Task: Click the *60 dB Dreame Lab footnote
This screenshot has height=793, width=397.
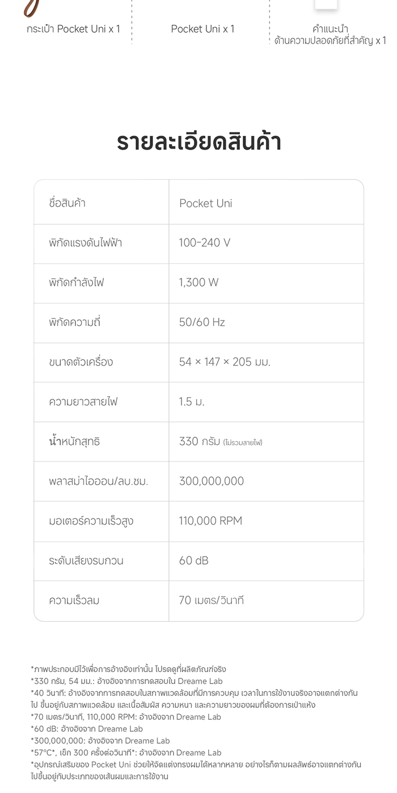Action: click(87, 729)
